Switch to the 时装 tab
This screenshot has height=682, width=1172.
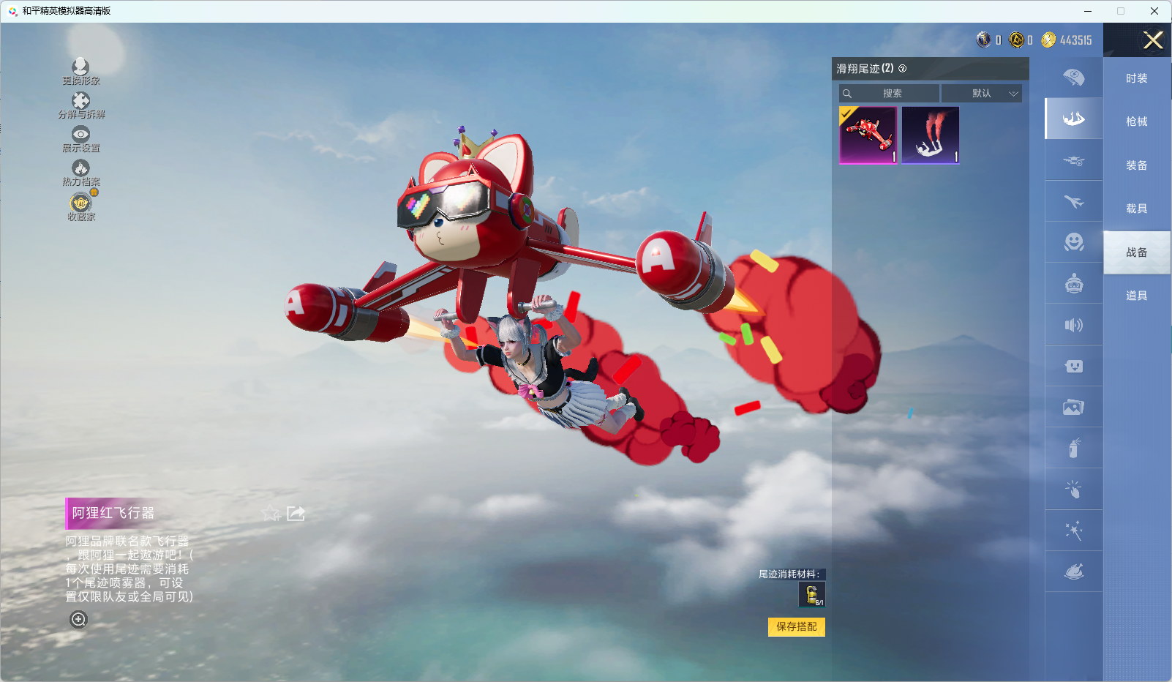(1136, 78)
